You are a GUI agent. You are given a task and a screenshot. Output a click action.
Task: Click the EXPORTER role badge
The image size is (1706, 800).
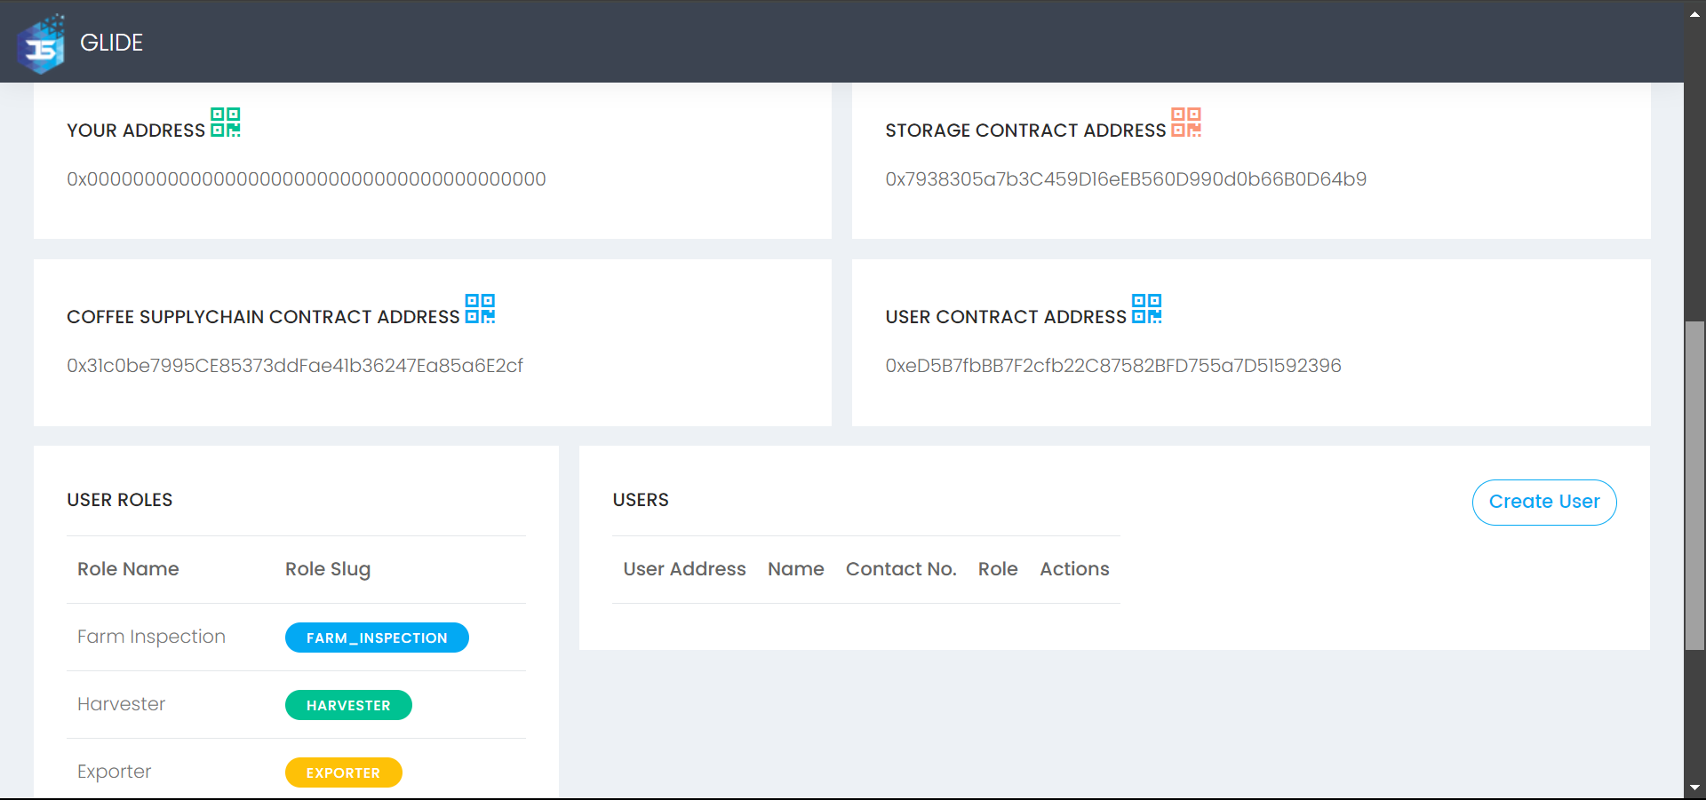pyautogui.click(x=343, y=772)
